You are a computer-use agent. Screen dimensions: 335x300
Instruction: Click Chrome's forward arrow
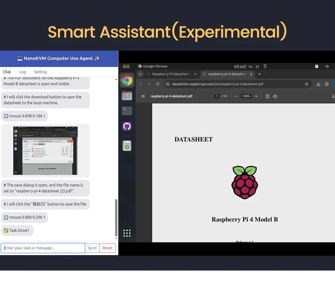tap(149, 84)
